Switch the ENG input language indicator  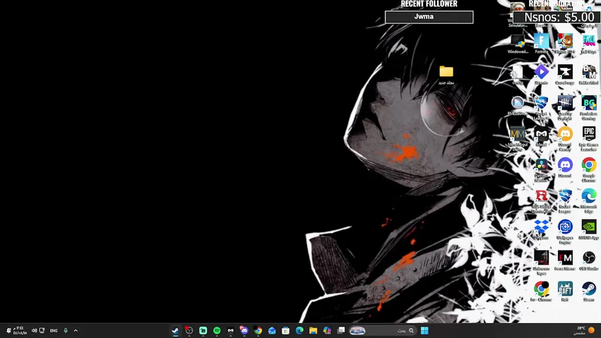[54, 330]
